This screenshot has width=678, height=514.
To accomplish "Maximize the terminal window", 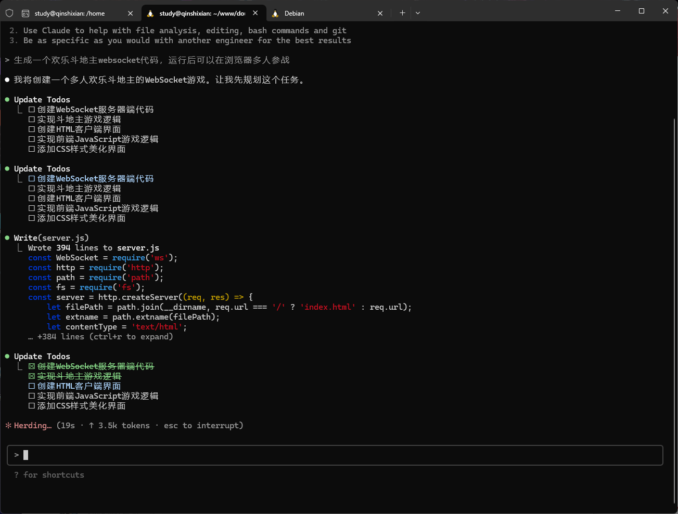I will tap(641, 11).
